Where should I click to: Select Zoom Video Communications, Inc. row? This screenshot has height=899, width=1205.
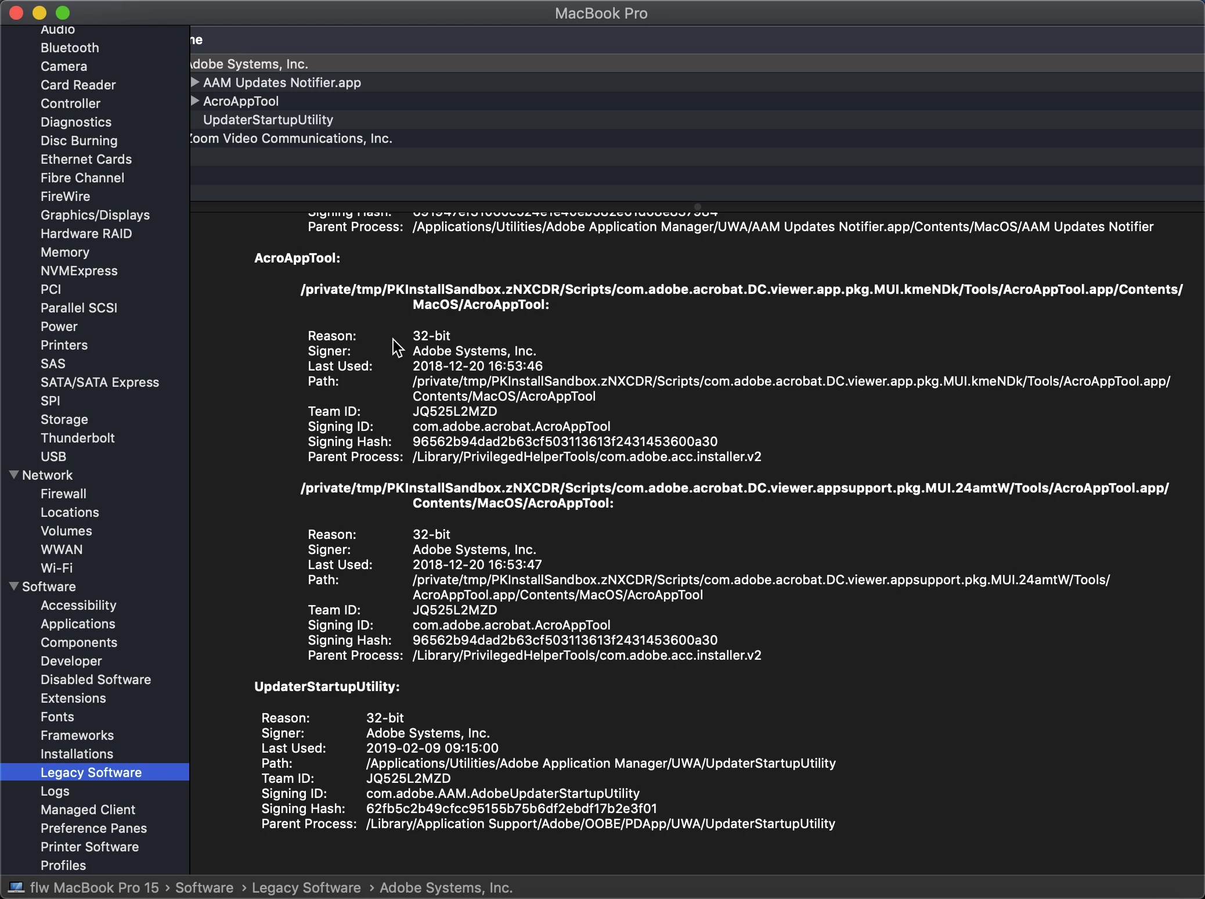(x=293, y=138)
